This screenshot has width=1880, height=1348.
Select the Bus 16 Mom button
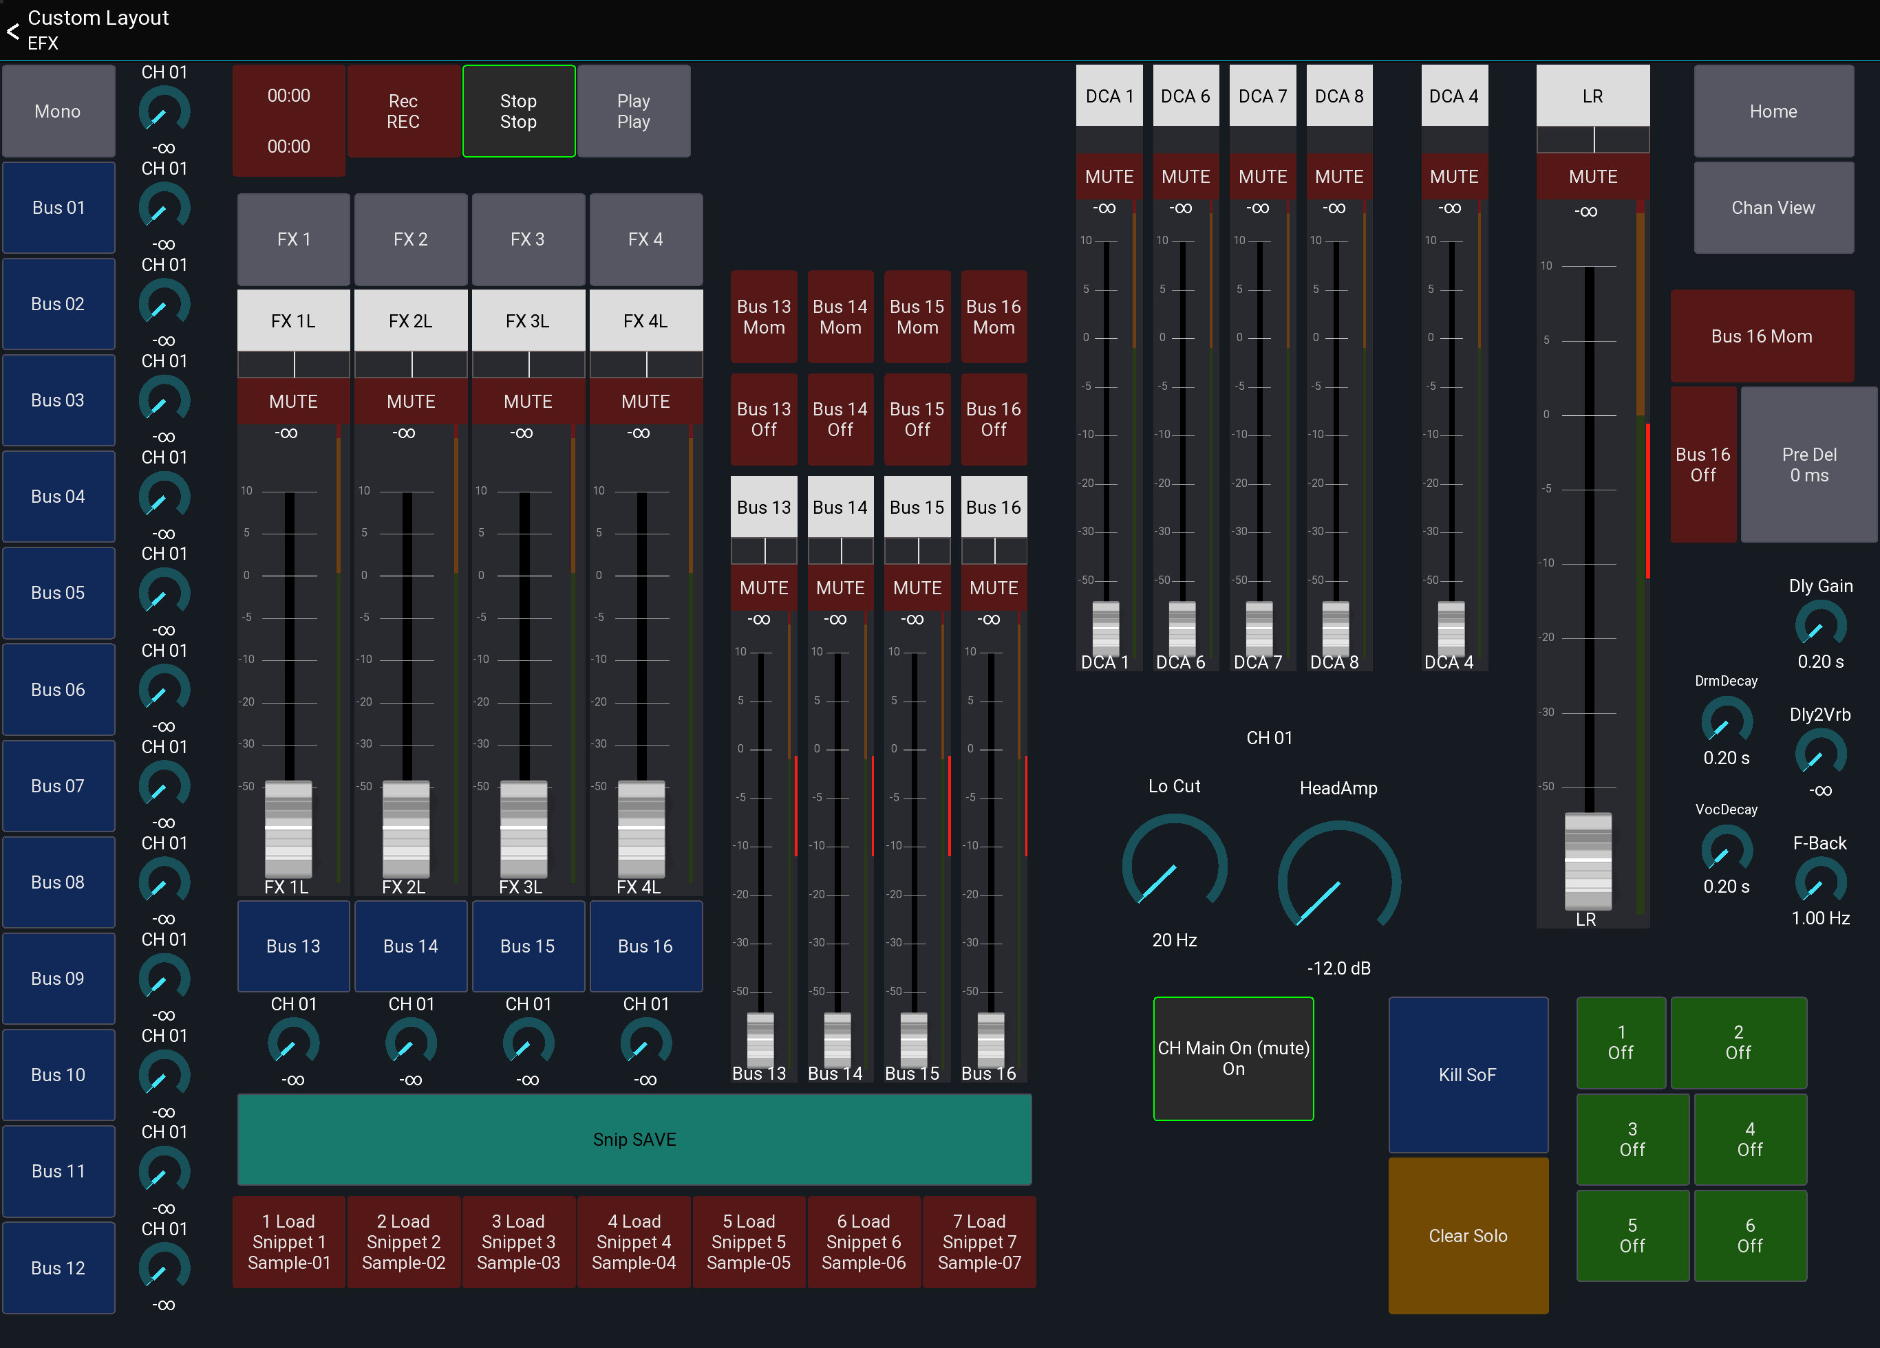coord(1762,336)
